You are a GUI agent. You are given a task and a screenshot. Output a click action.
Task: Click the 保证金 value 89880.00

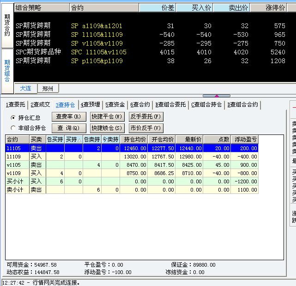pos(204,265)
